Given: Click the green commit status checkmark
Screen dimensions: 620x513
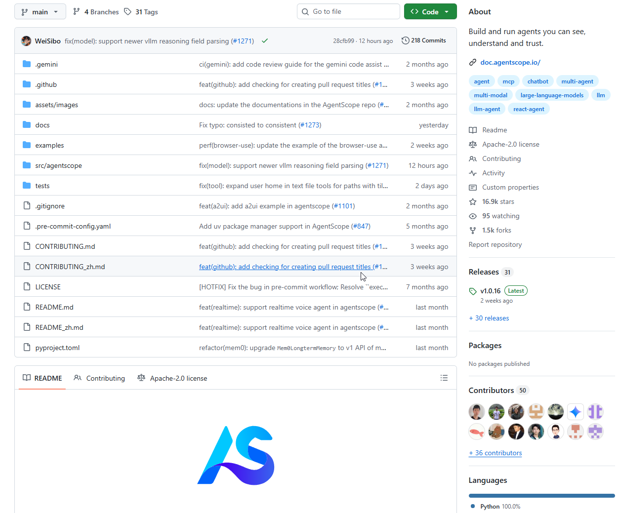Looking at the screenshot, I should pyautogui.click(x=265, y=41).
